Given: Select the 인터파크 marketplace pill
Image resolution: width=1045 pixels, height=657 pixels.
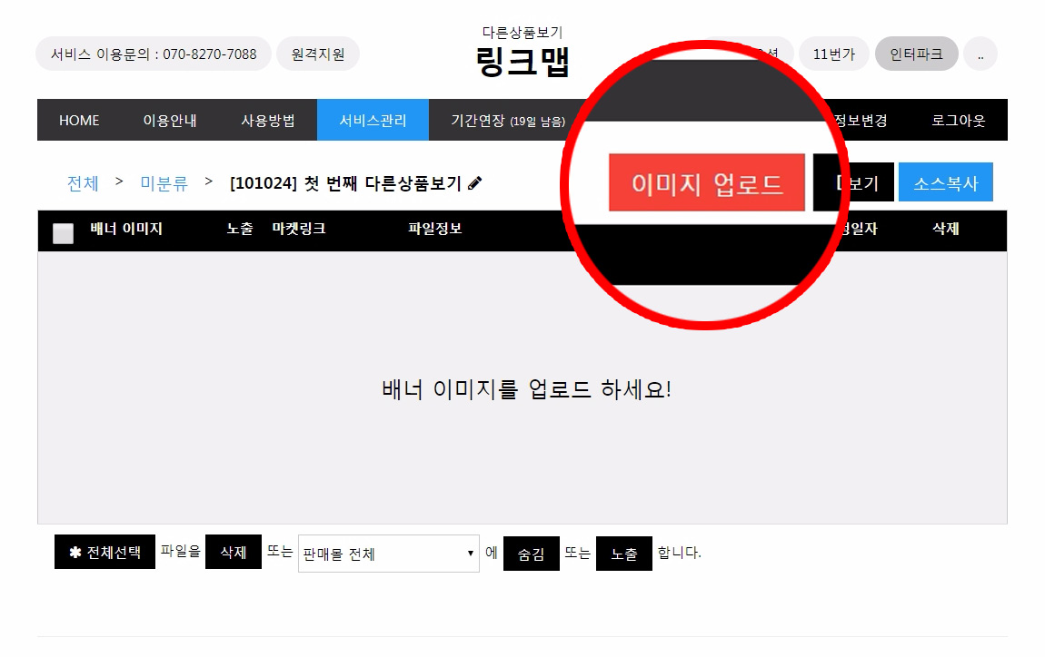Looking at the screenshot, I should [916, 54].
